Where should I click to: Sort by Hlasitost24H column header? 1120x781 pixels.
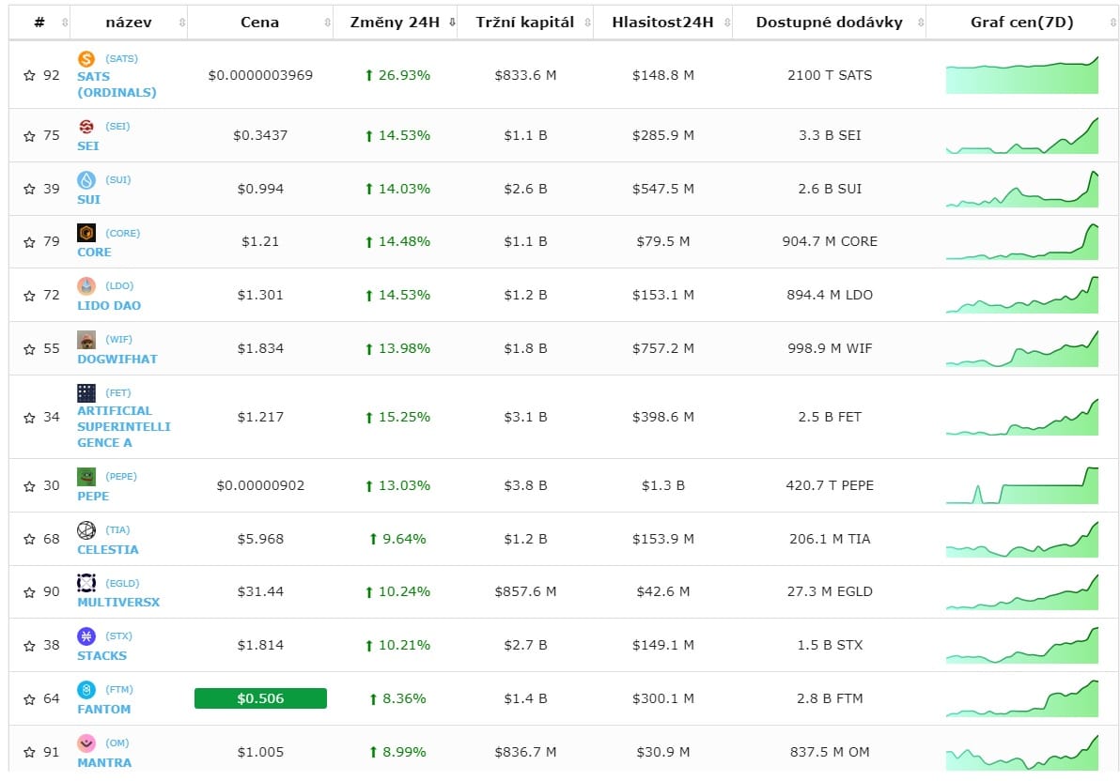click(x=662, y=23)
